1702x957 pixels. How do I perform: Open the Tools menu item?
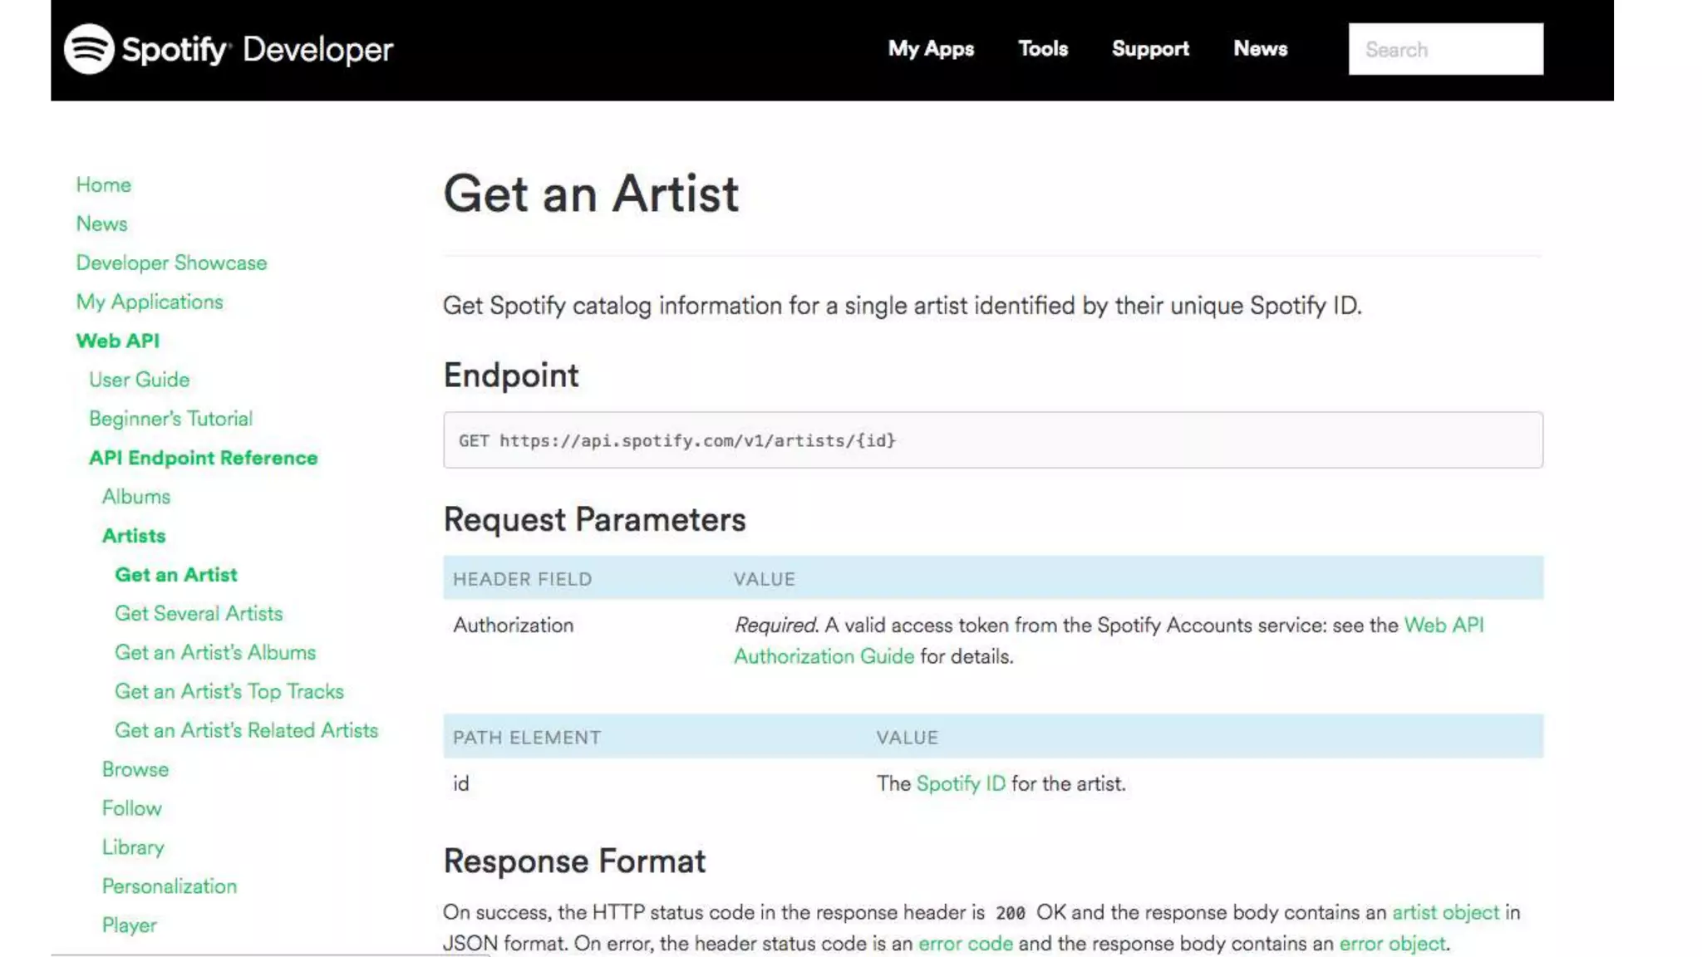(1042, 49)
